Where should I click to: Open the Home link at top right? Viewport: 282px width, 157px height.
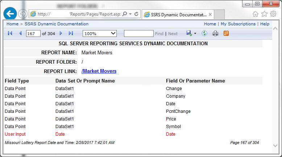210,24
